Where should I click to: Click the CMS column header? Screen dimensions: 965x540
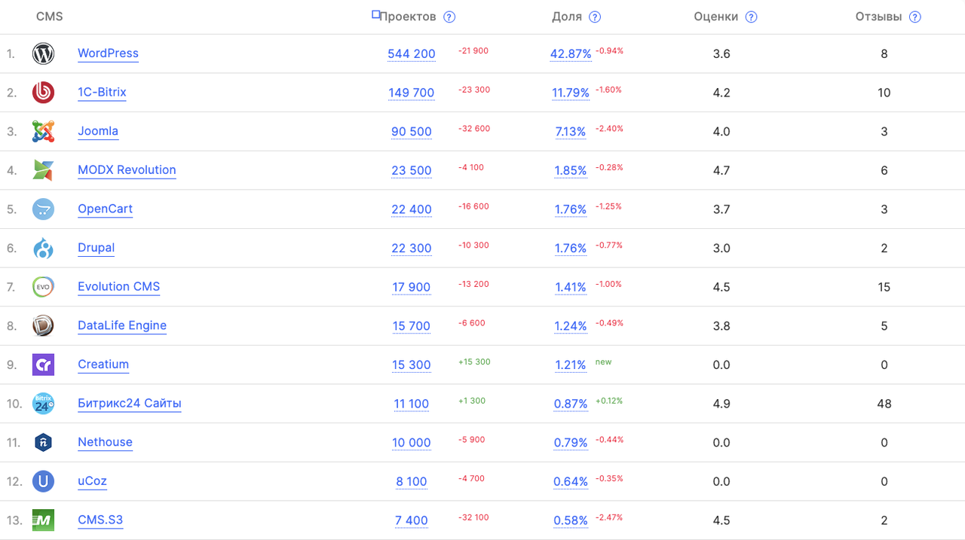[50, 17]
